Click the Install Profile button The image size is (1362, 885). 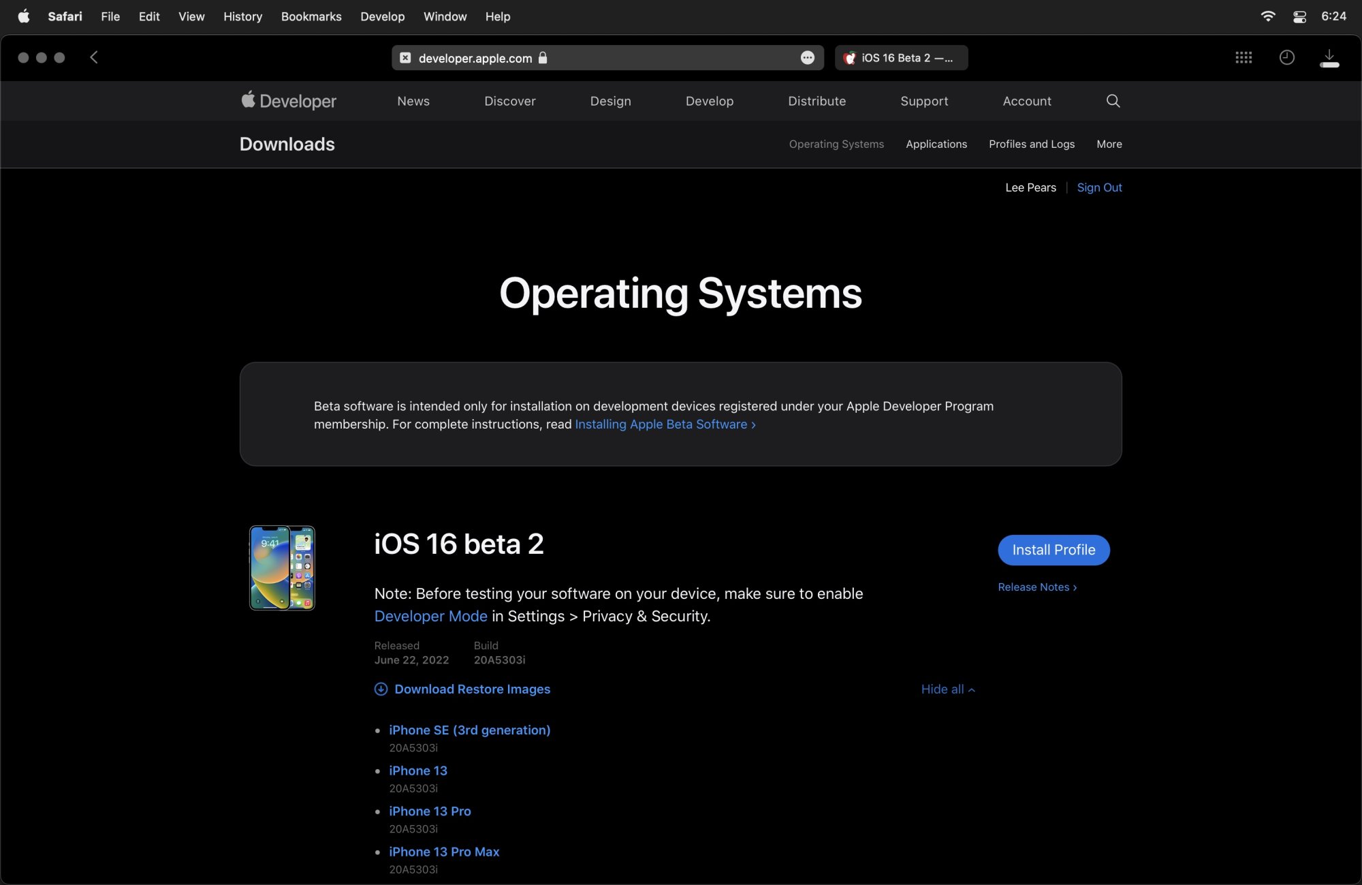click(x=1054, y=550)
